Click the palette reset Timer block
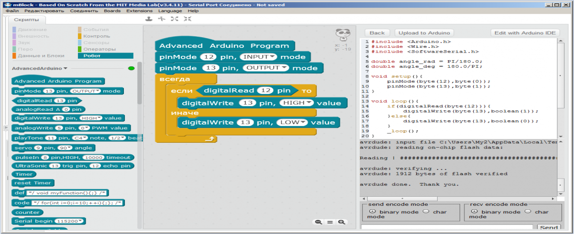Image resolution: width=574 pixels, height=234 pixels. pos(33,183)
